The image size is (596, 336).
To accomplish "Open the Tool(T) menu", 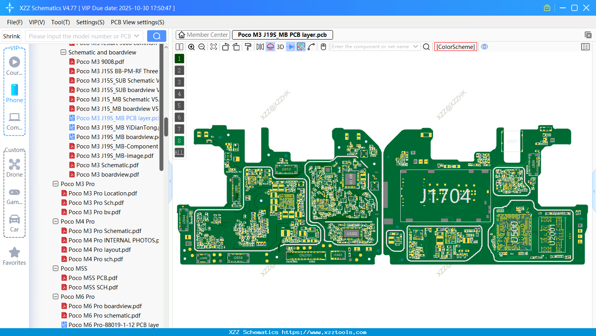I will pyautogui.click(x=60, y=22).
